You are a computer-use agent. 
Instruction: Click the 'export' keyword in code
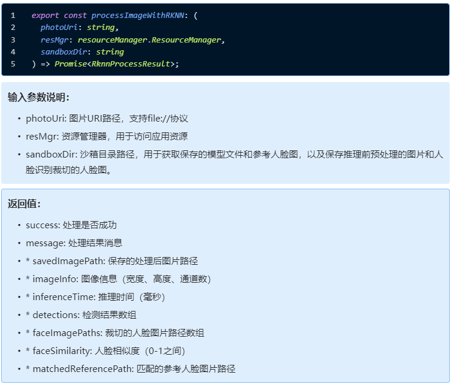(45, 16)
